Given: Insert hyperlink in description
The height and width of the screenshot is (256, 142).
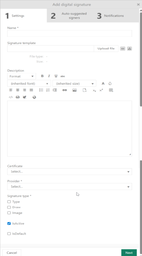Looking at the screenshot, I should (64, 90).
